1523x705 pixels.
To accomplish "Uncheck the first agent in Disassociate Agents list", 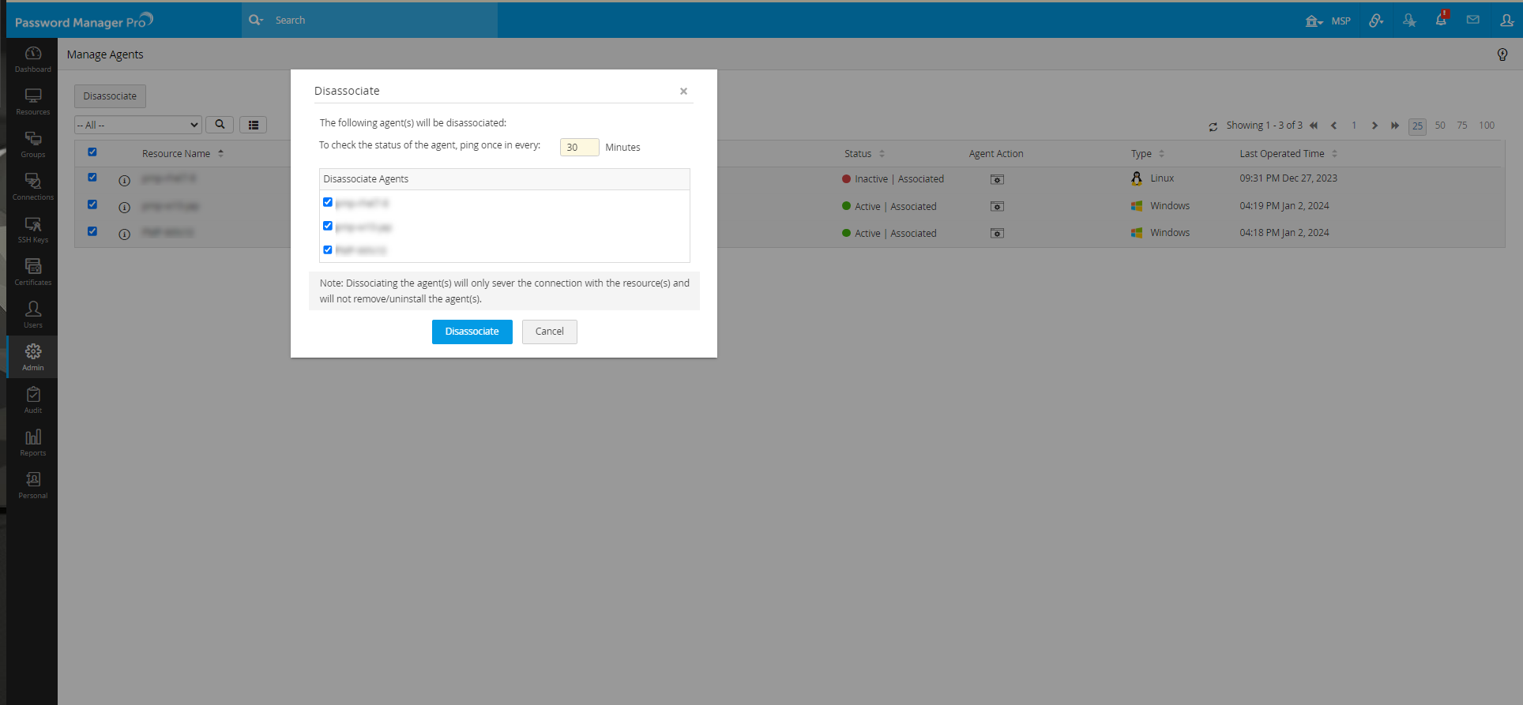I will tap(328, 202).
